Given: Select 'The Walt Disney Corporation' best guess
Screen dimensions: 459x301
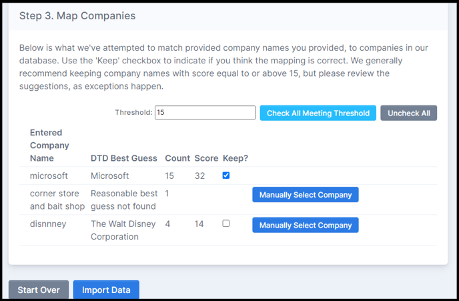Looking at the screenshot, I should (123, 230).
